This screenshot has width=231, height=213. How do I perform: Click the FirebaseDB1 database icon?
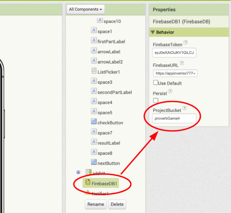(x=88, y=183)
